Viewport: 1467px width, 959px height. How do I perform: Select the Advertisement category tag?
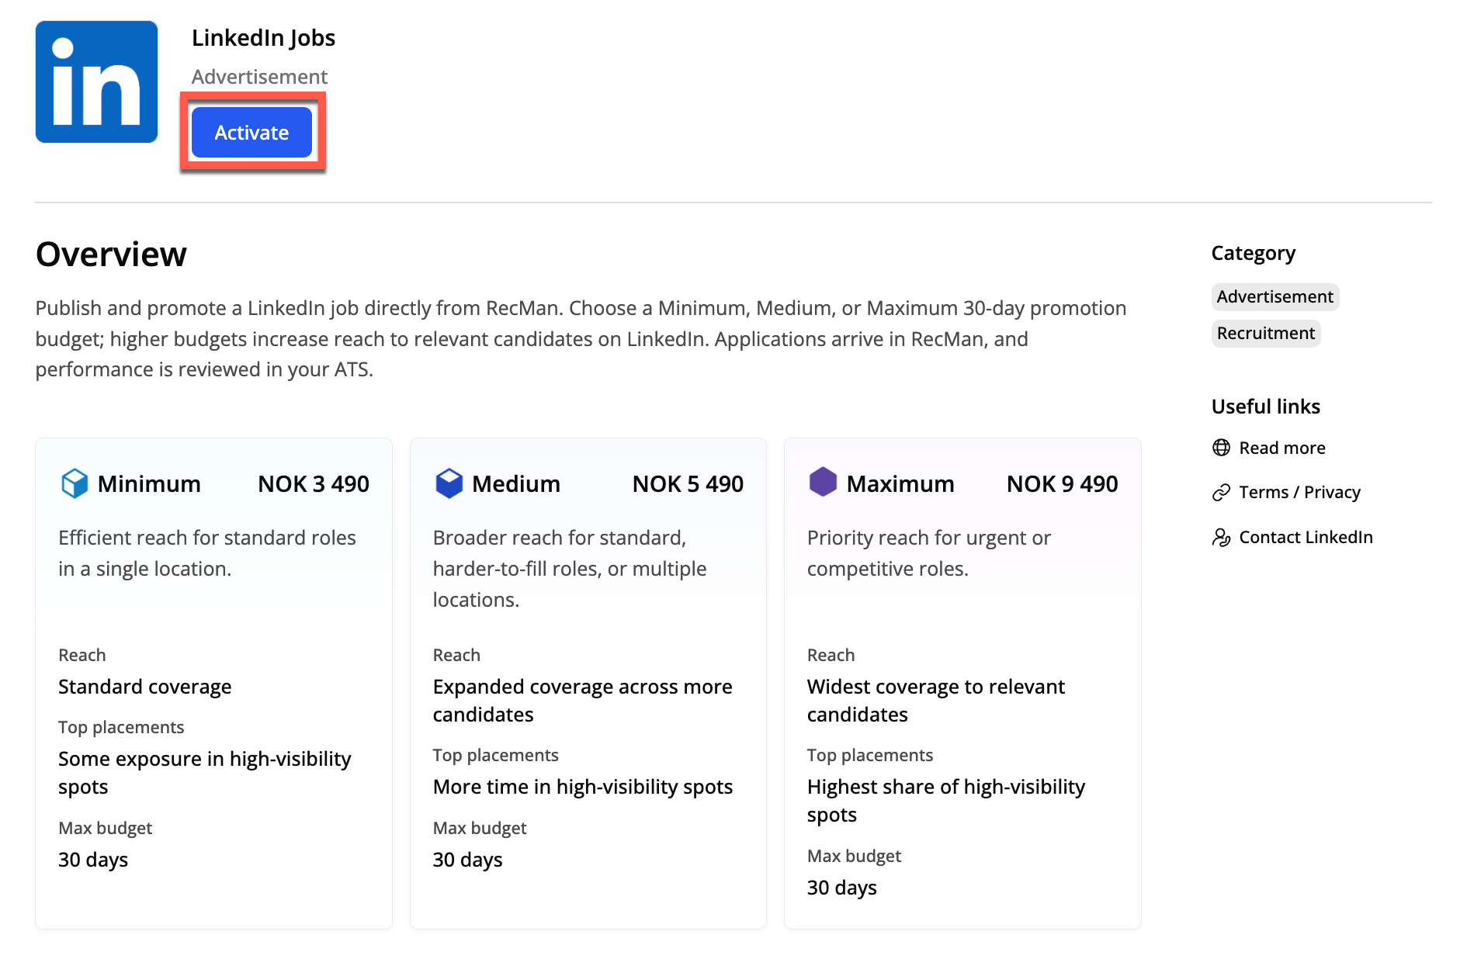(1275, 296)
